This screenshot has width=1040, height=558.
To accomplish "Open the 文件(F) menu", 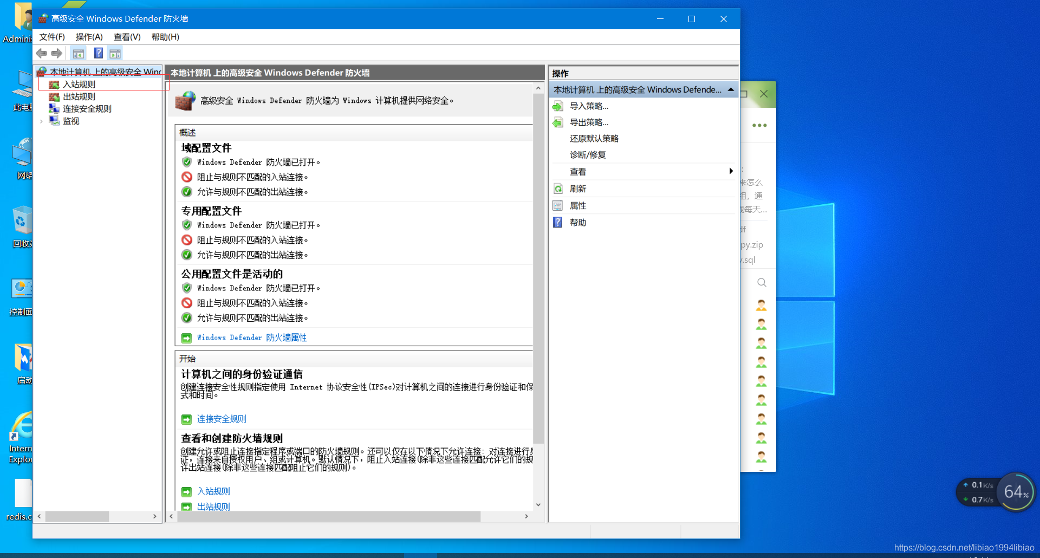I will 52,37.
